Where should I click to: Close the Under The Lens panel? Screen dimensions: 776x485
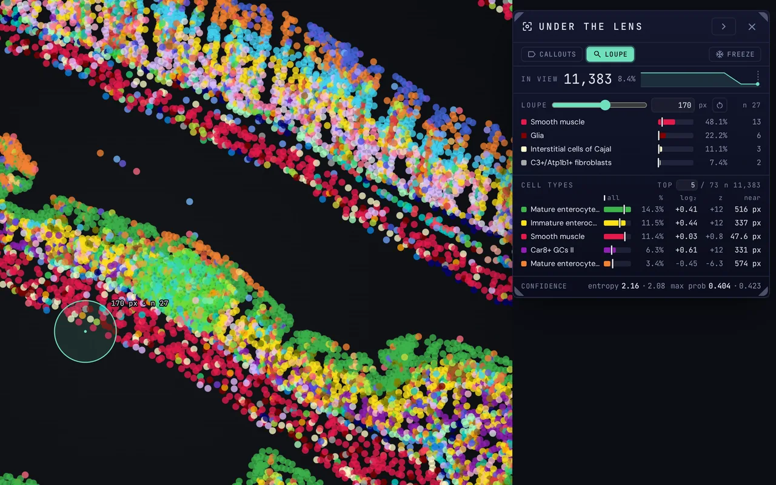point(752,27)
